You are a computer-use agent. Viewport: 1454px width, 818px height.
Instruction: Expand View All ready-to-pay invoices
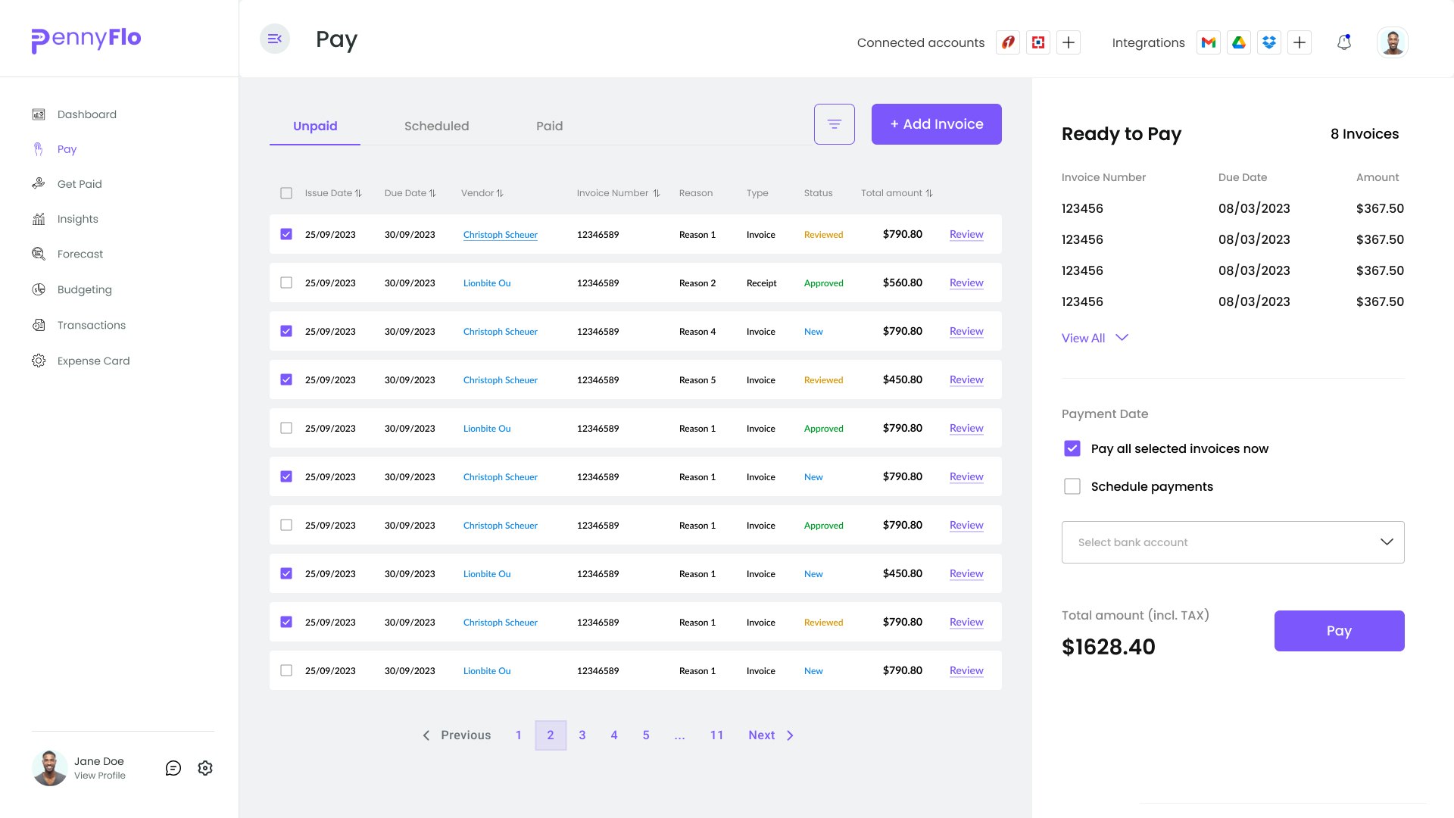[x=1094, y=338]
